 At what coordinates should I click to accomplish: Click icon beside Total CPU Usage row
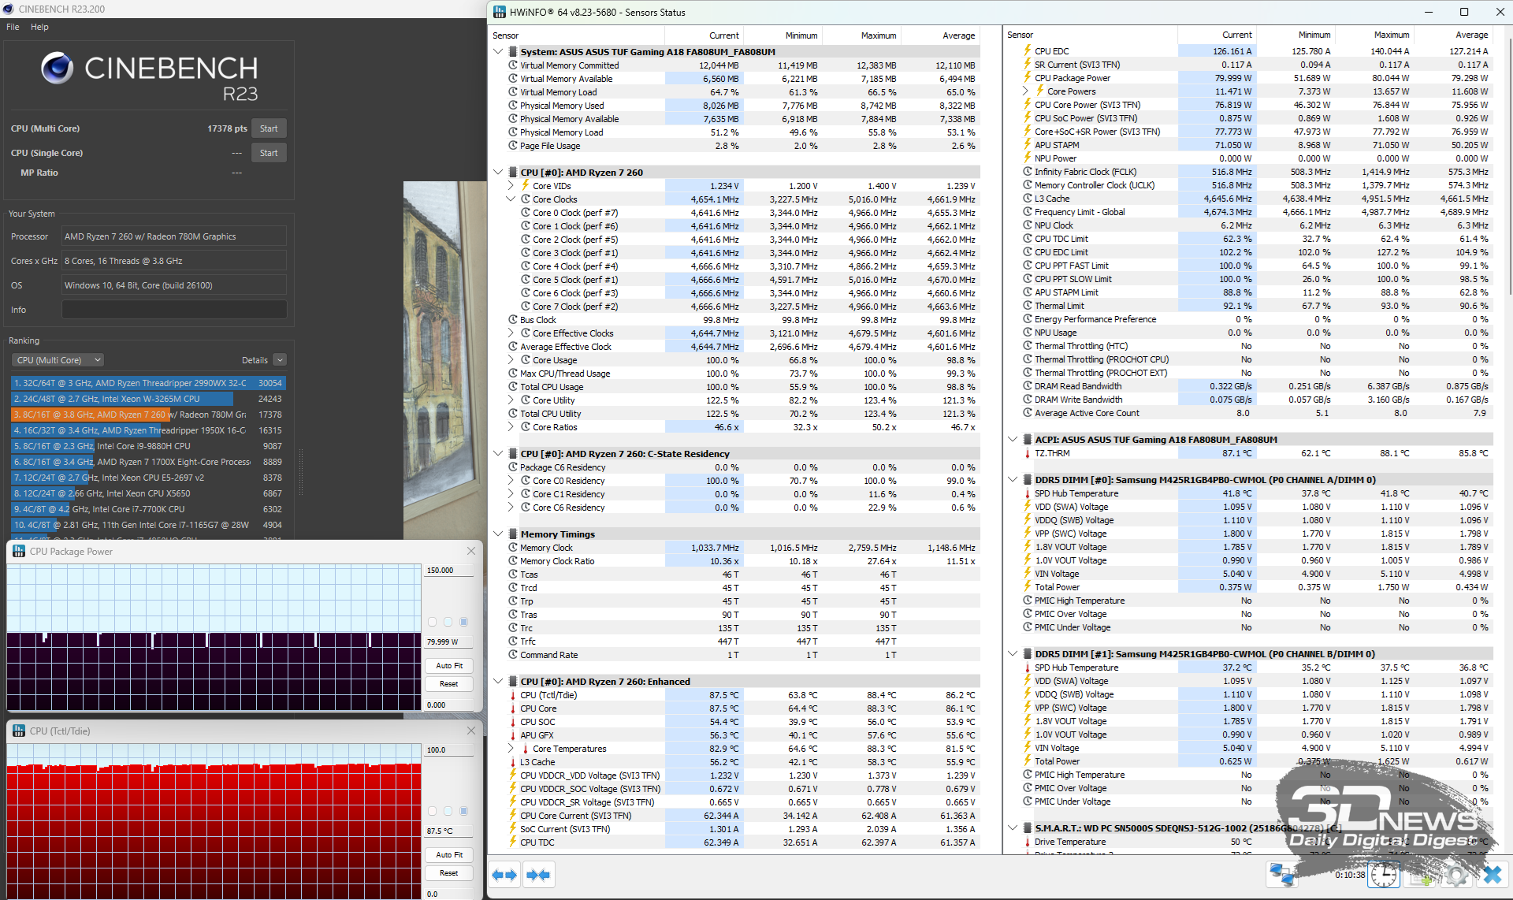point(513,387)
